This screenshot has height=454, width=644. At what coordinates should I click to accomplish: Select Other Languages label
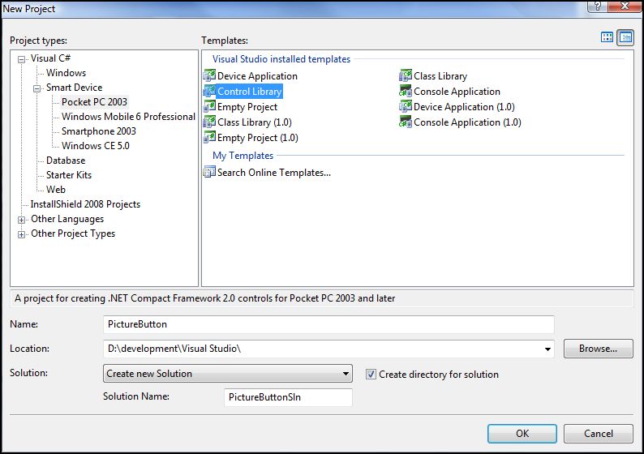click(x=67, y=219)
